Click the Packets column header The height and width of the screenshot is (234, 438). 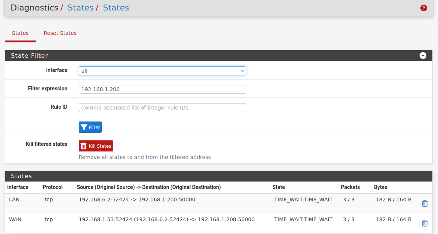click(350, 187)
